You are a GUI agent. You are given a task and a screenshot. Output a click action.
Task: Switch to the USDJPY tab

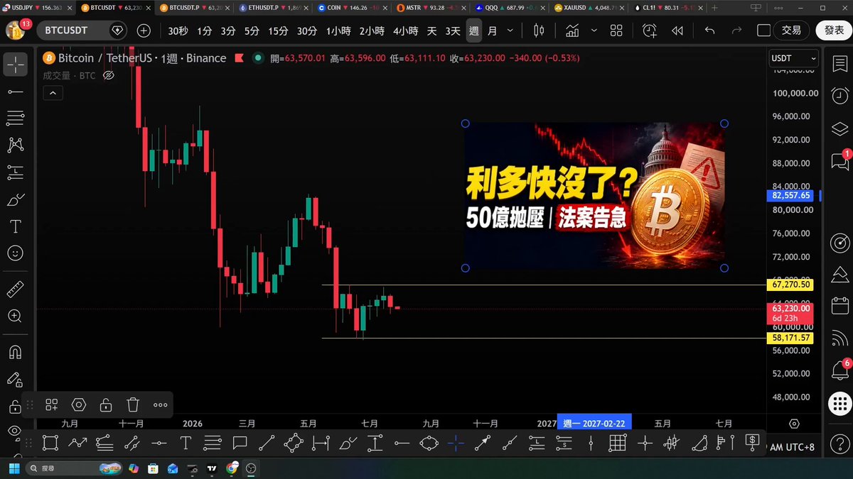tap(36, 7)
